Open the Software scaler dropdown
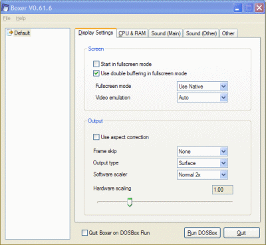This screenshot has width=266, height=245. (x=202, y=174)
